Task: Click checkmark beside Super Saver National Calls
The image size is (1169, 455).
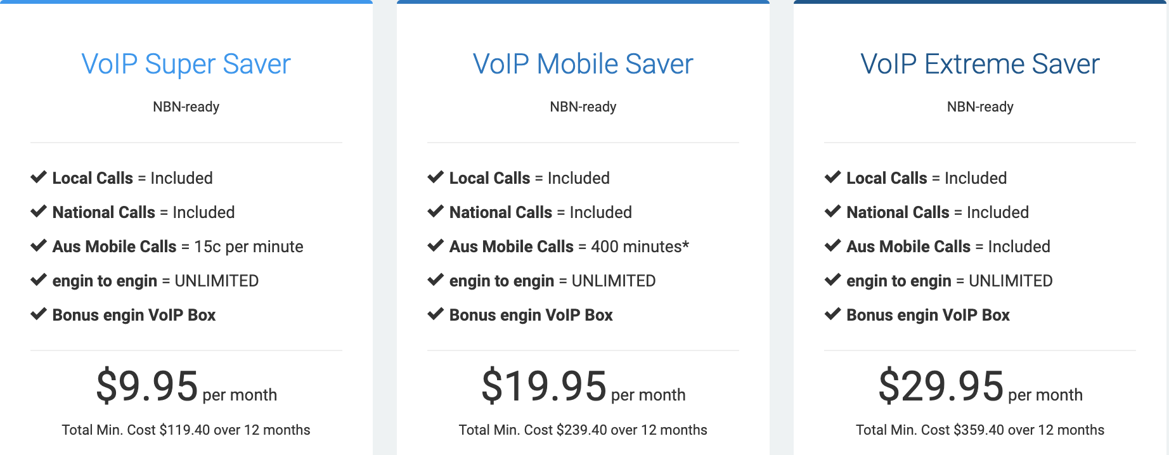Action: tap(39, 211)
